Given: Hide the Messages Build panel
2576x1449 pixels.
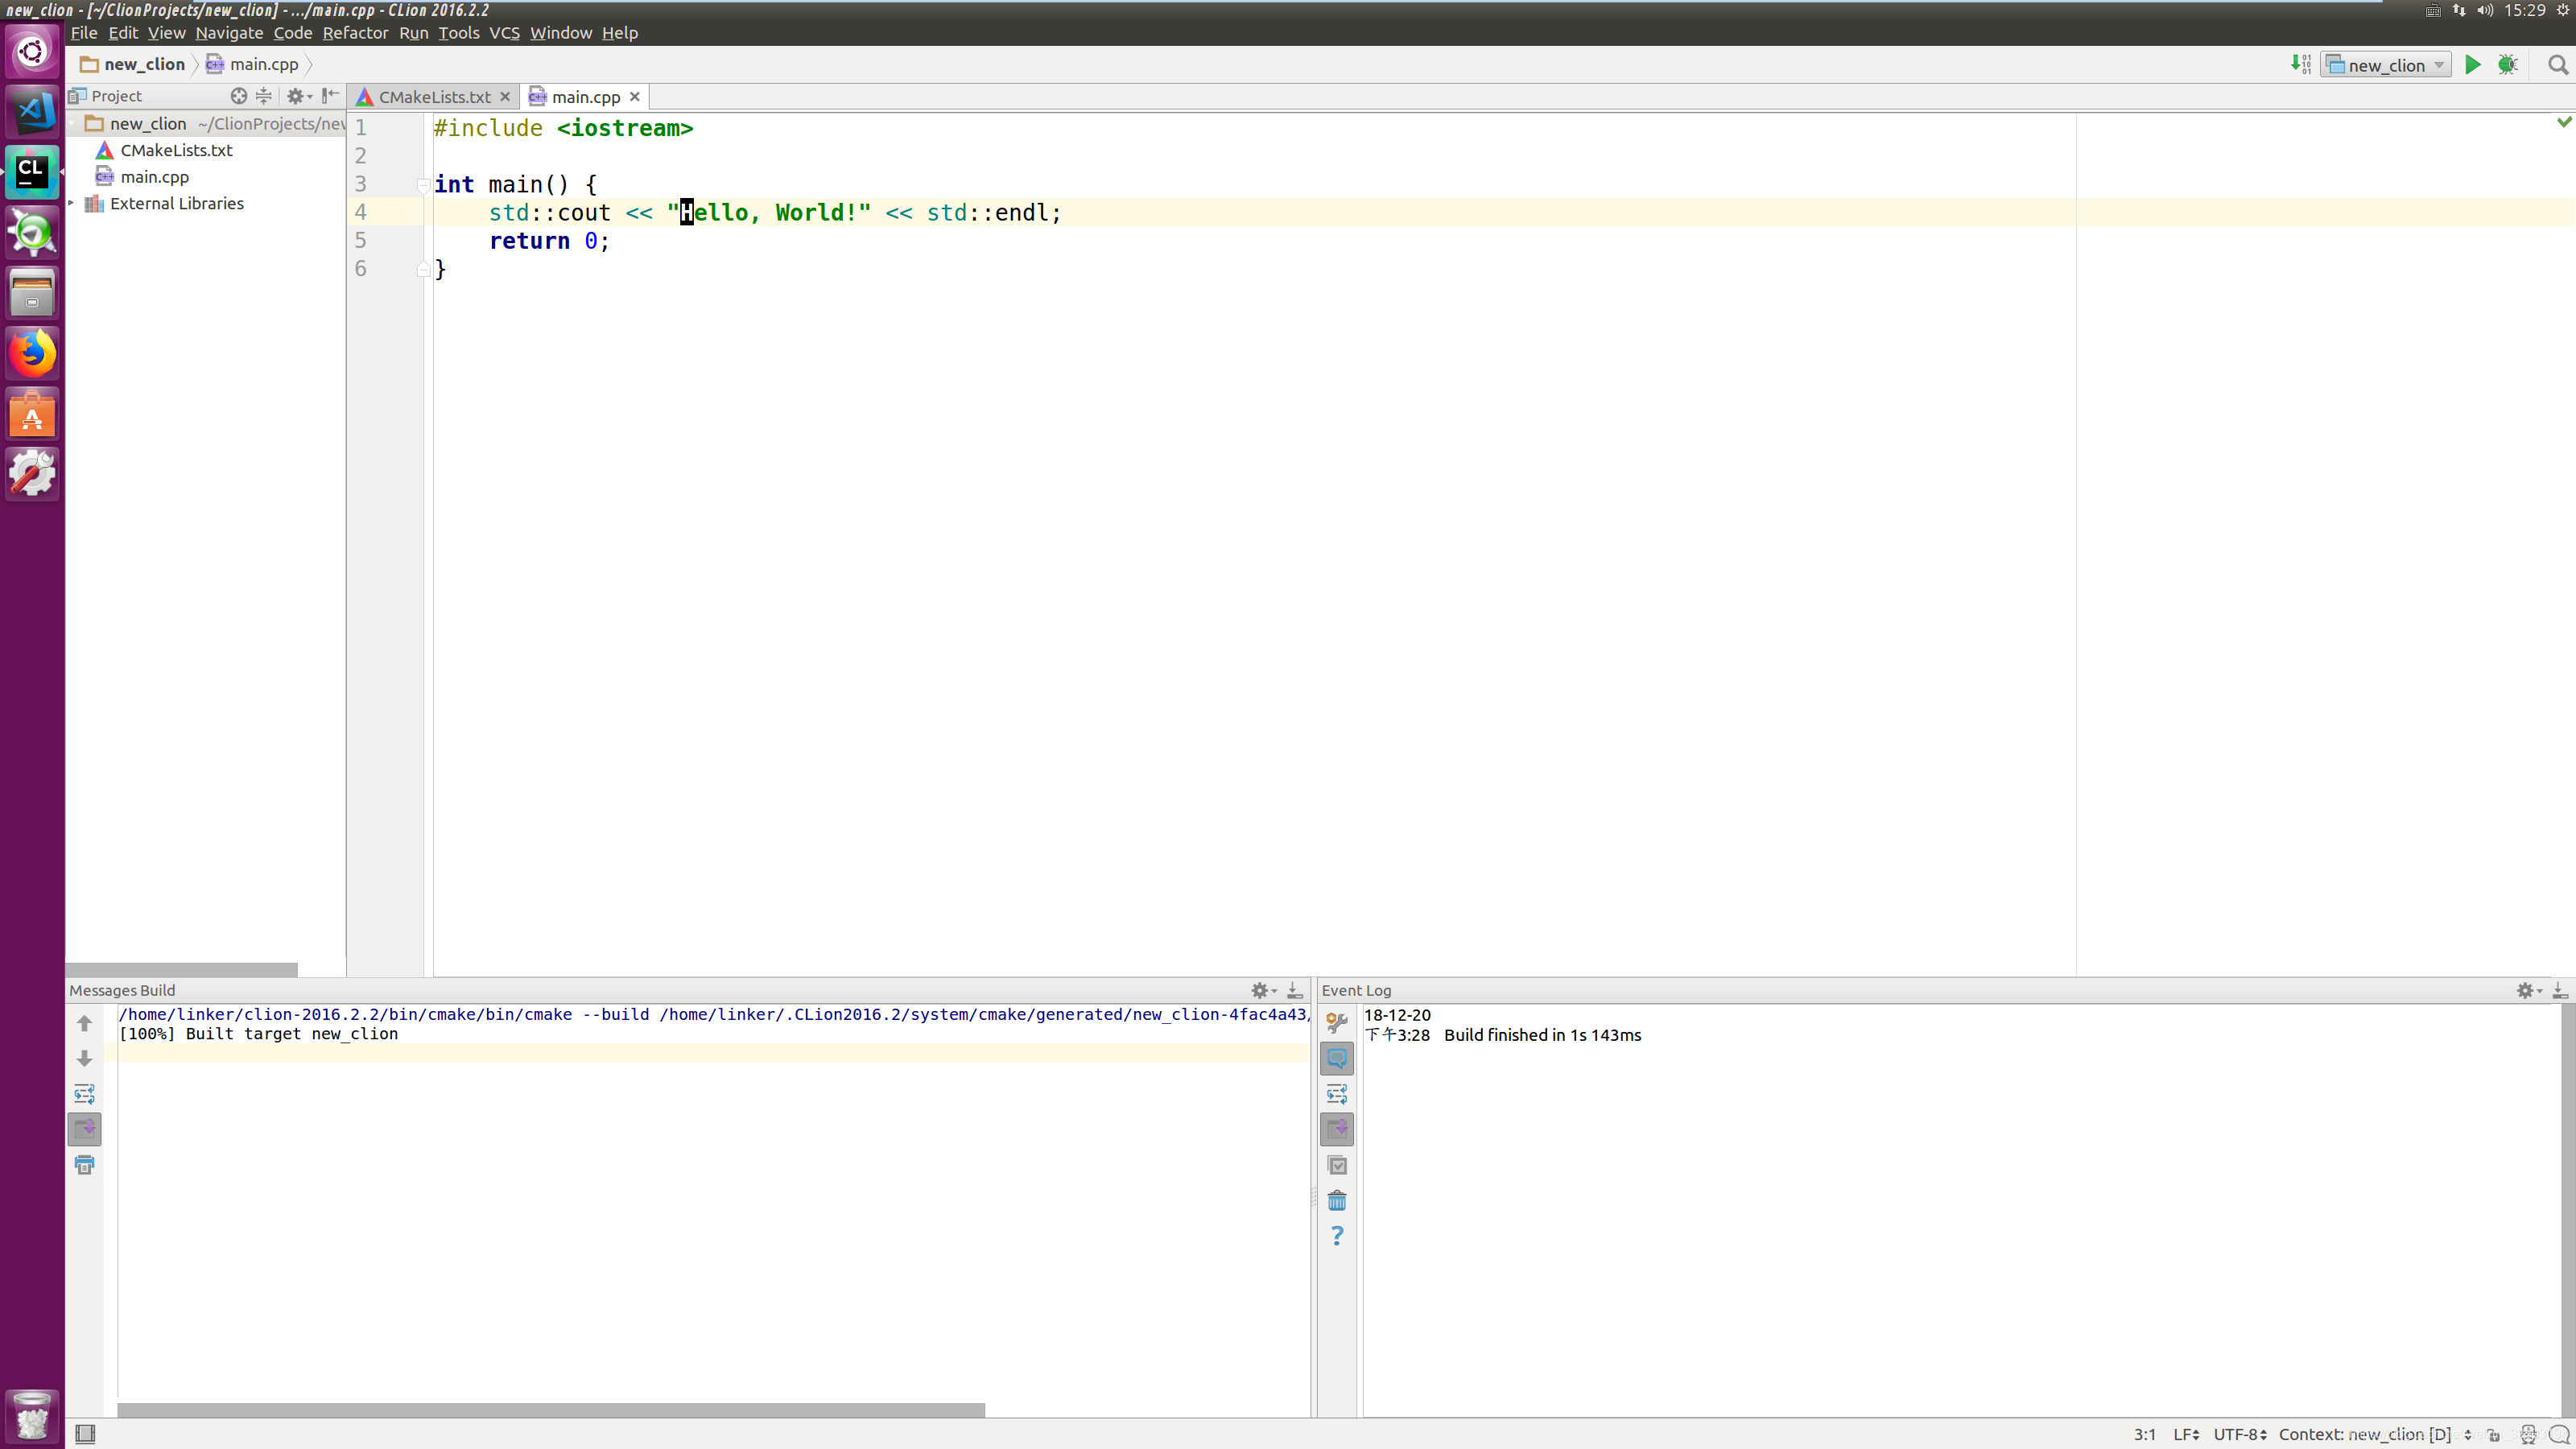Looking at the screenshot, I should 1294,991.
